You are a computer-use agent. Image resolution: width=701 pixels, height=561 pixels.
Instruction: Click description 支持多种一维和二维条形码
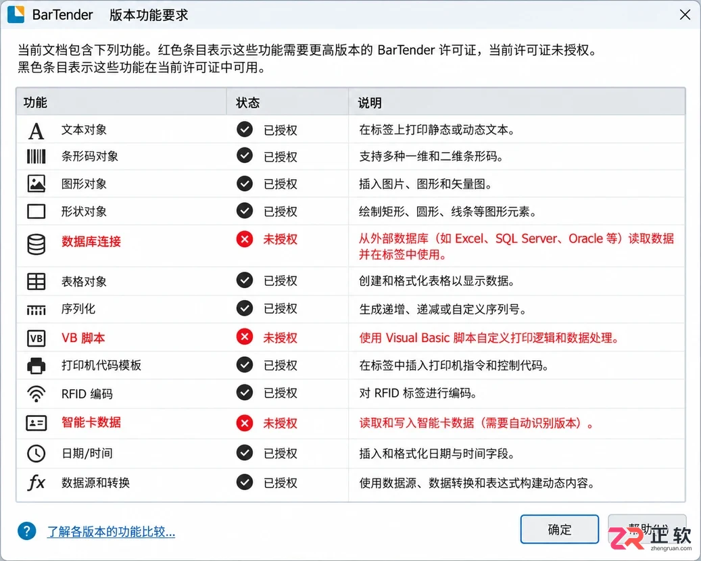point(431,156)
